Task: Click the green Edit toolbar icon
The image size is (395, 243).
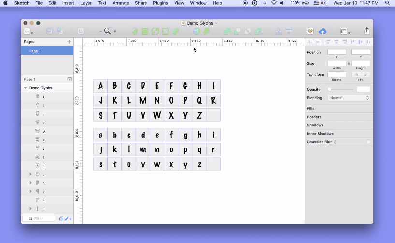Action: pyautogui.click(x=135, y=31)
